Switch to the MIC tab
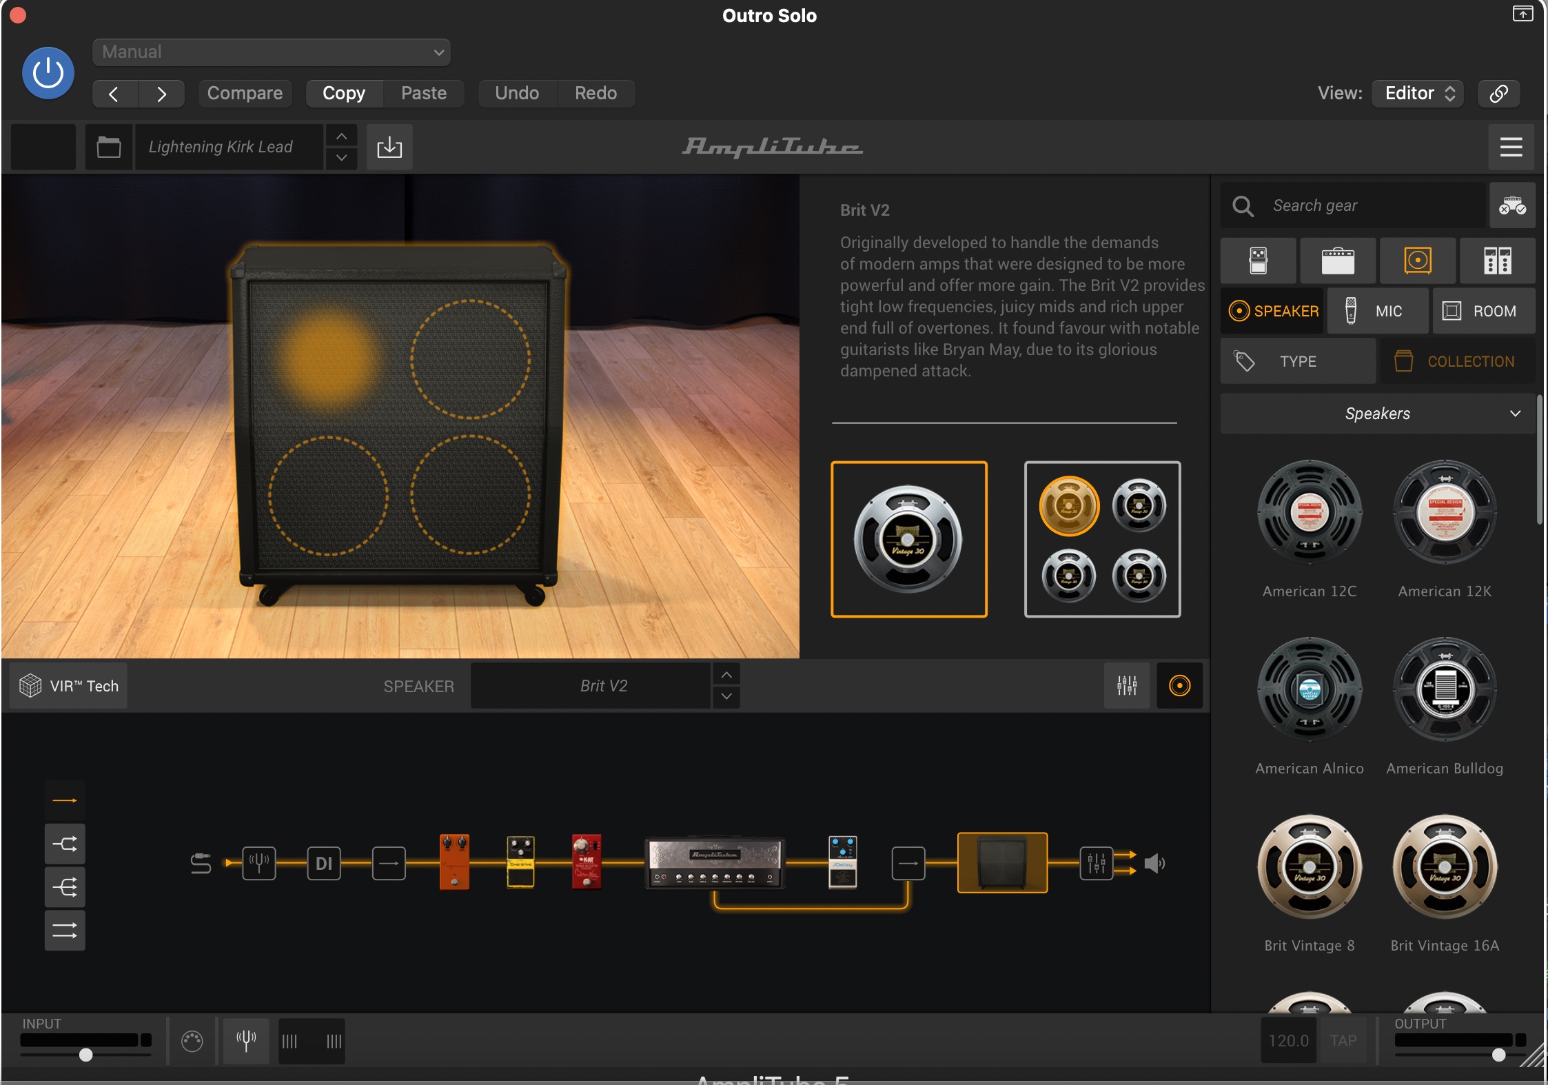Image resolution: width=1548 pixels, height=1085 pixels. point(1378,311)
